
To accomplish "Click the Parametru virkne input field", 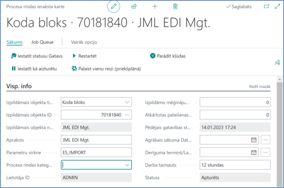I will (96, 152).
